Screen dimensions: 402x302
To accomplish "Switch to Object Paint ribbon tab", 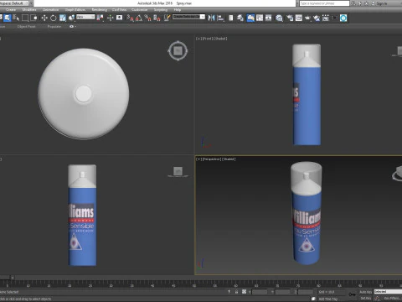I will tap(26, 27).
